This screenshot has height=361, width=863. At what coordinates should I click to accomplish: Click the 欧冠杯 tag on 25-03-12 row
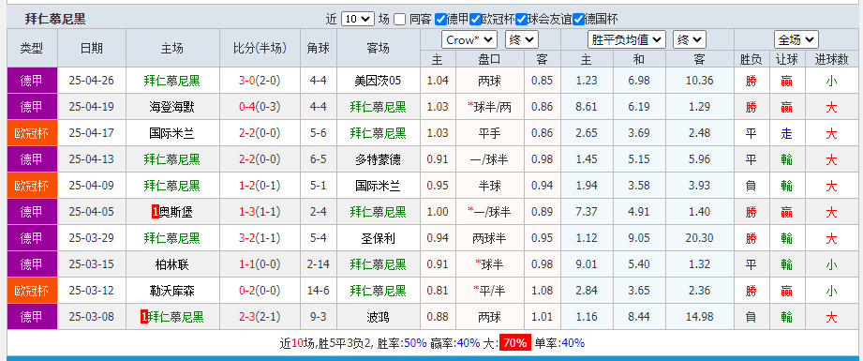(32, 291)
